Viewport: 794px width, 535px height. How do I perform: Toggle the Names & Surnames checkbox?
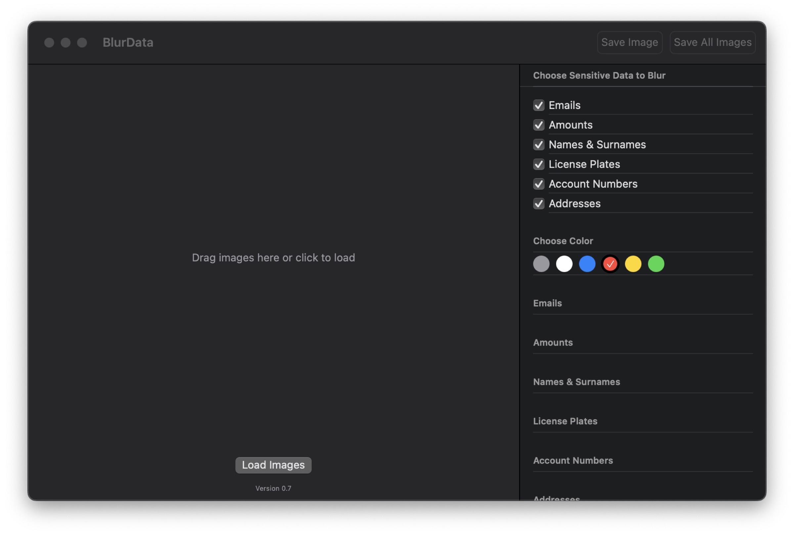point(539,145)
